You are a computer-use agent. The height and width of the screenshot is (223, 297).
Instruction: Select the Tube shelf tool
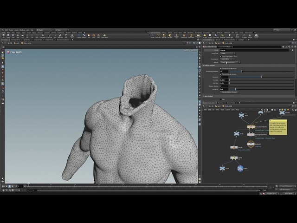pyautogui.click(x=13, y=36)
